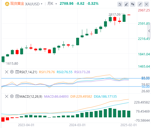The image size is (151, 128).
Task: Open the 月K timeframe dropdown
Action: point(52,4)
